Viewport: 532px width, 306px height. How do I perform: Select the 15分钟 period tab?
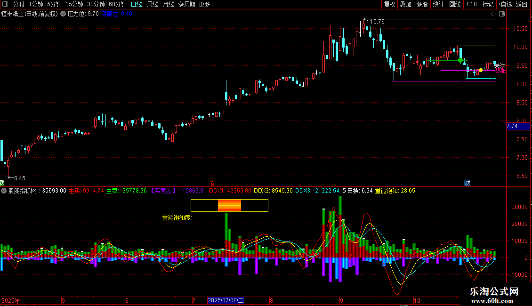coord(74,4)
